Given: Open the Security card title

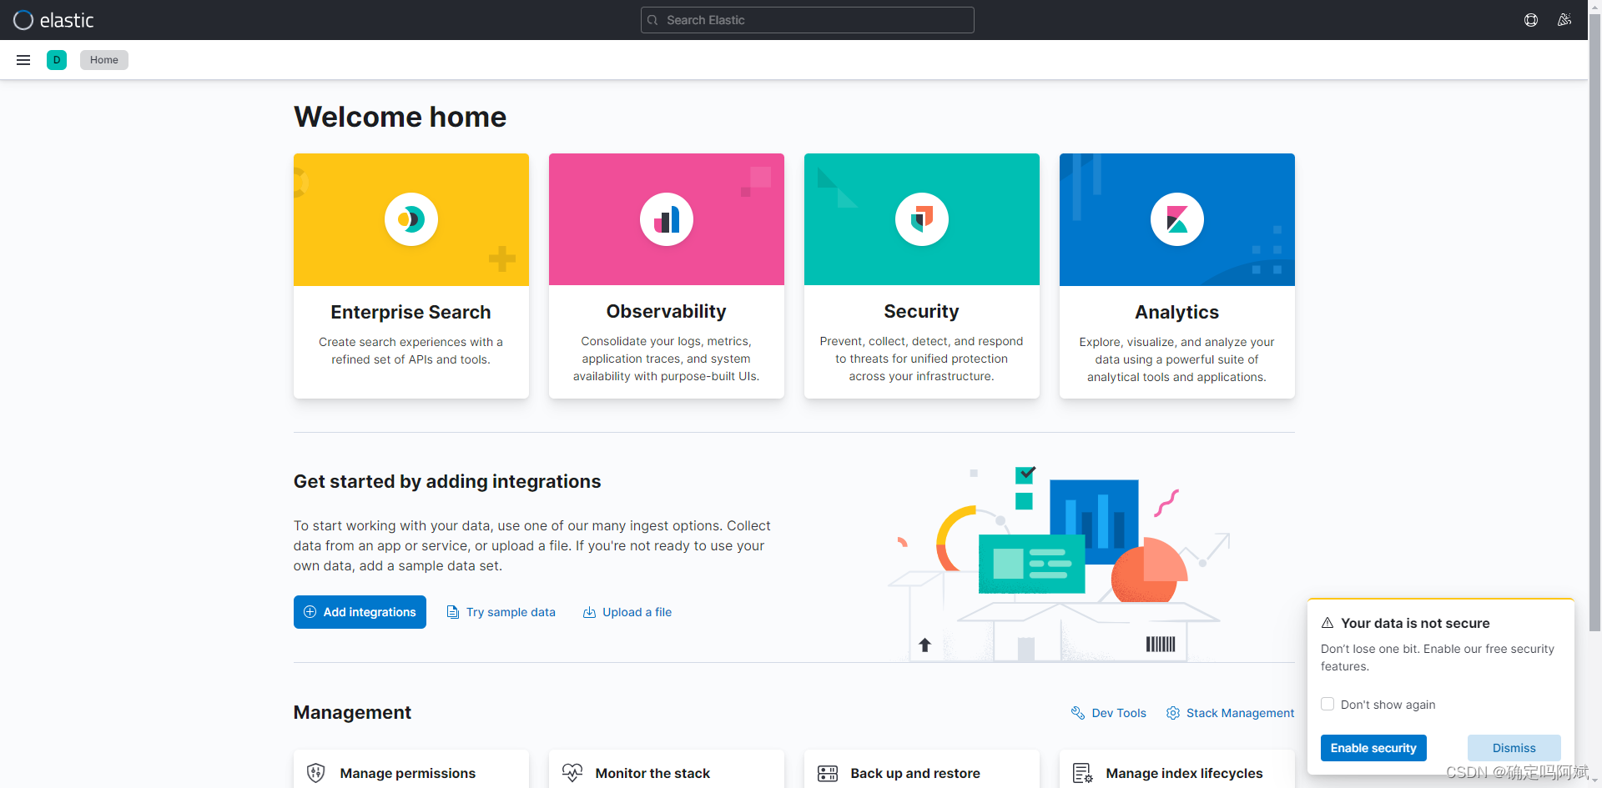Looking at the screenshot, I should point(922,311).
